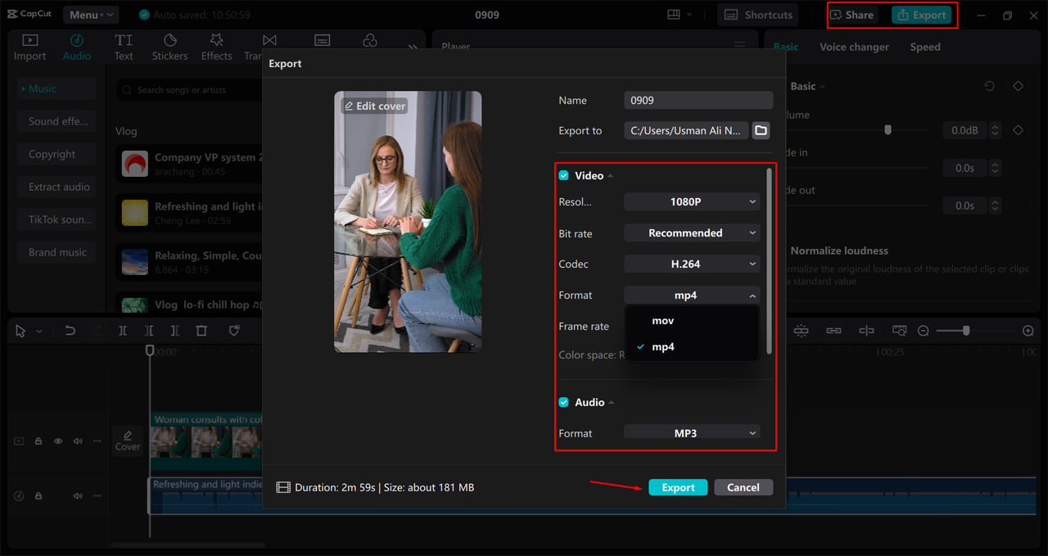This screenshot has width=1048, height=556.
Task: Lock the audio track with padlock icon
Action: [38, 496]
